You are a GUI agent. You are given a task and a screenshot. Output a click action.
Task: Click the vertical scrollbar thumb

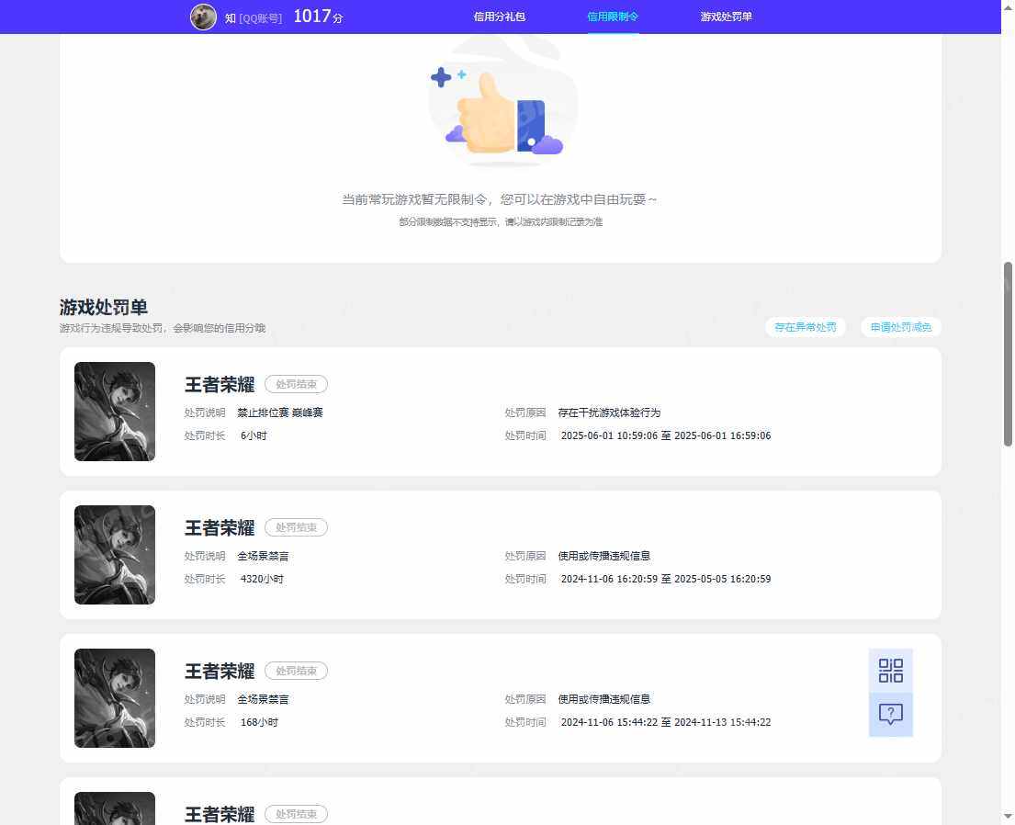[1008, 355]
